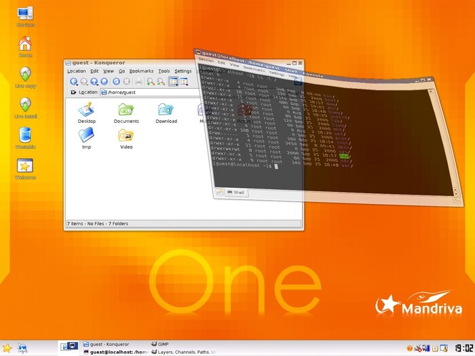Open the Documents folder
Image resolution: width=475 pixels, height=356 pixels.
pos(126,113)
